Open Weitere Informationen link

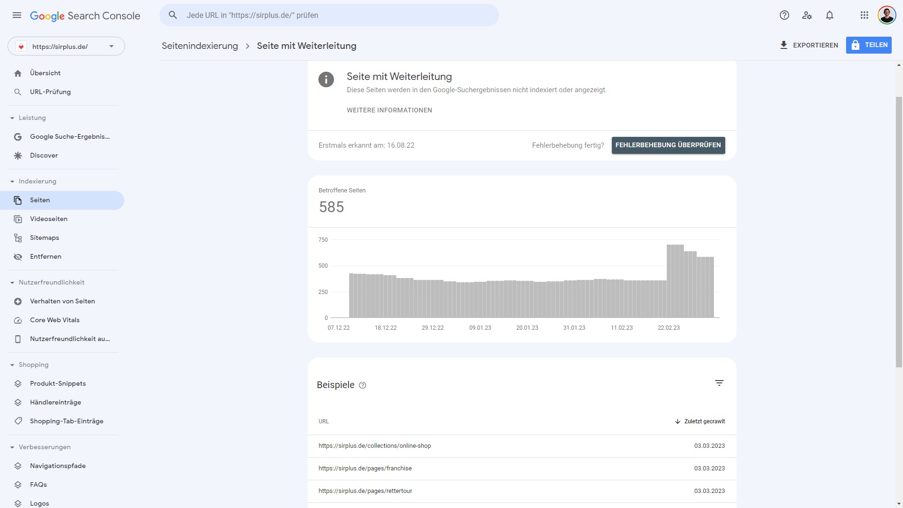tap(389, 111)
